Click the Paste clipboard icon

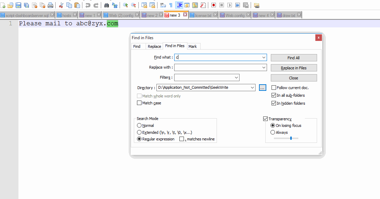pos(77,5)
